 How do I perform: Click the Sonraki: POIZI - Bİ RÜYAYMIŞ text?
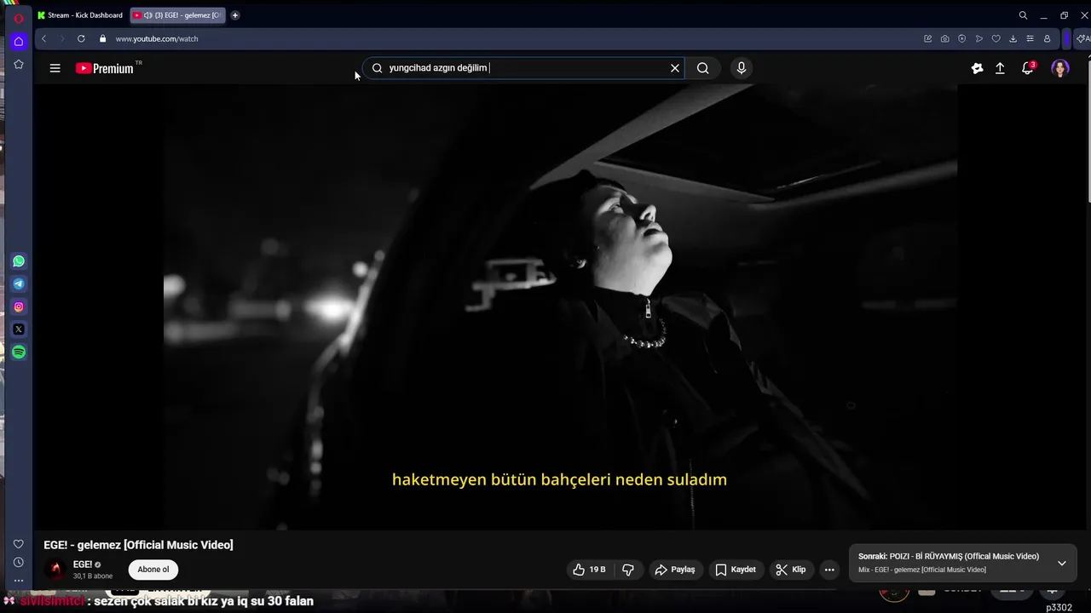(x=949, y=556)
